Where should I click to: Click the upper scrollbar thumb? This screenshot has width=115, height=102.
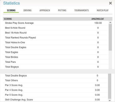point(110,37)
